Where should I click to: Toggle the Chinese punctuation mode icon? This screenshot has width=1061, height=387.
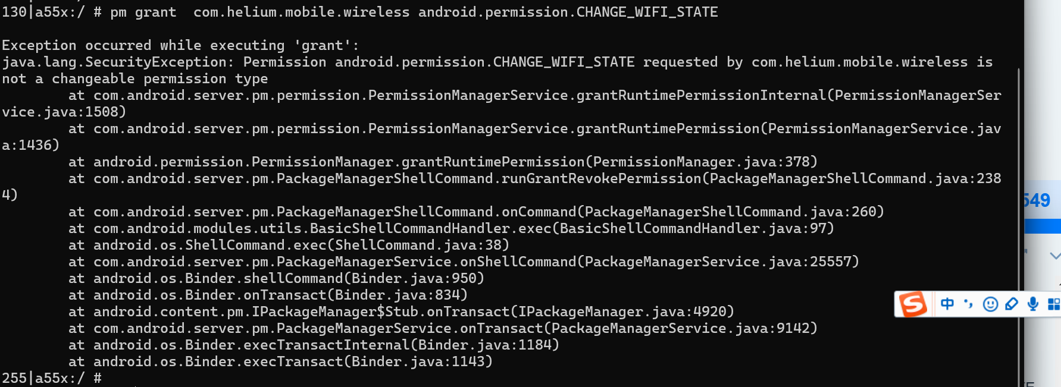click(968, 304)
